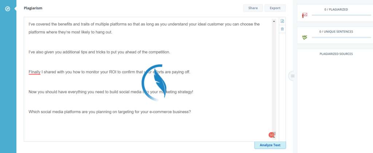Open the Share button

coord(253,8)
